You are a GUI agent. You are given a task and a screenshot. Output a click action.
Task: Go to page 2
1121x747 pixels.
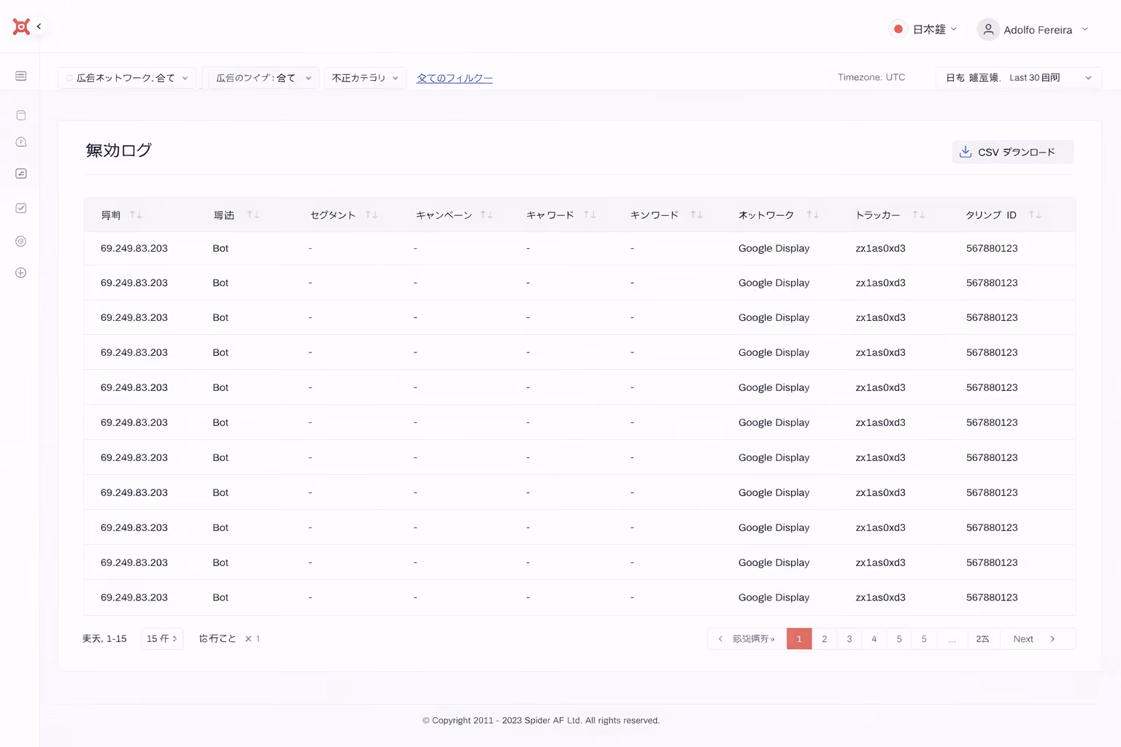pyautogui.click(x=824, y=638)
